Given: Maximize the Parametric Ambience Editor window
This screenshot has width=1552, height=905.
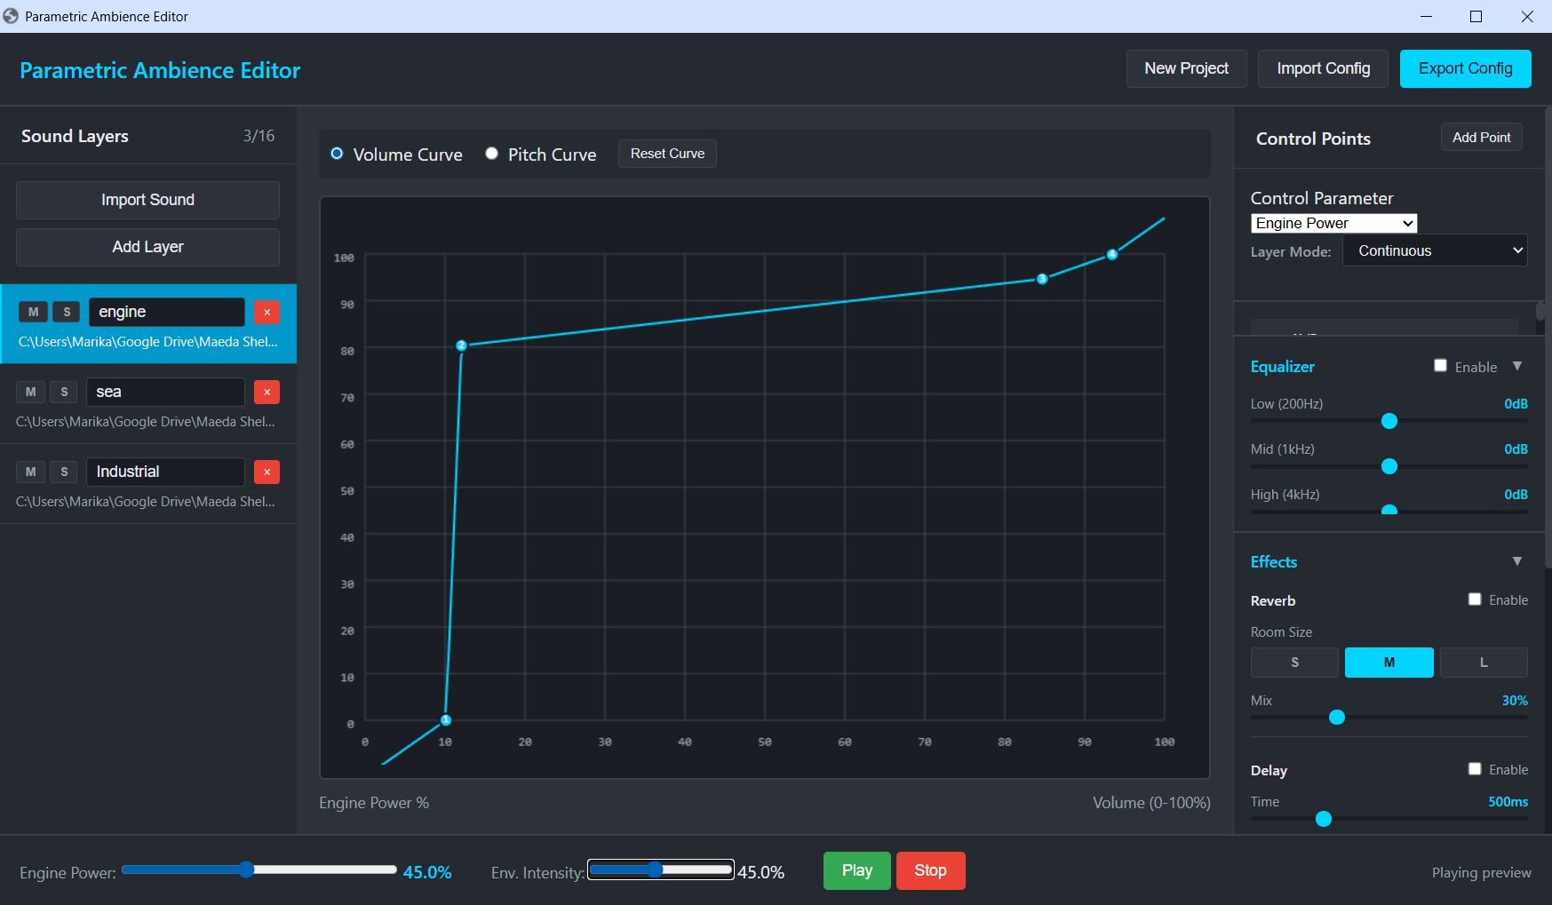Looking at the screenshot, I should 1476,16.
